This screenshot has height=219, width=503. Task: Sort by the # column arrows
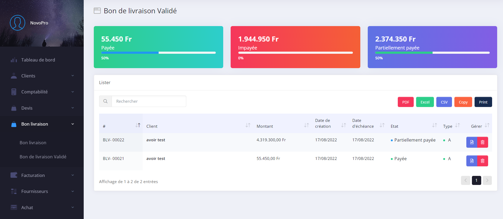pos(138,125)
